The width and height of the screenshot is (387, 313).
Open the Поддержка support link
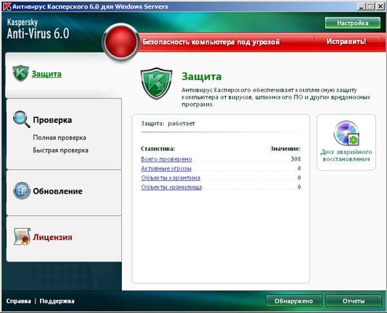tap(57, 301)
